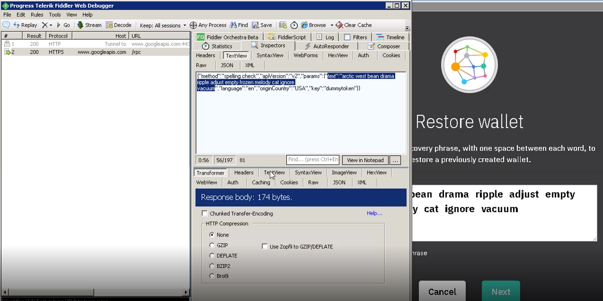Open the Help… link in Transformer
Screen dimensions: 603x301
tap(375, 213)
